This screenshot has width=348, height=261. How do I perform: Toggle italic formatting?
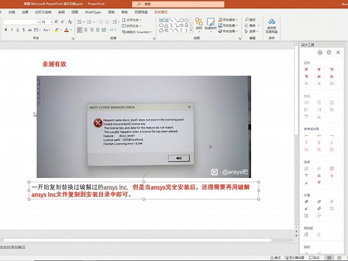[11, 29]
